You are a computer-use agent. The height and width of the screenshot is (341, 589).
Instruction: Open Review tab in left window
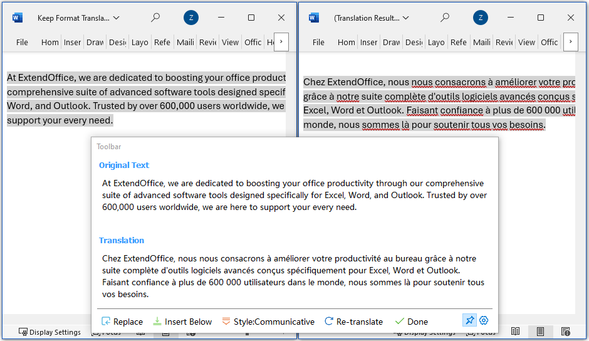click(208, 43)
